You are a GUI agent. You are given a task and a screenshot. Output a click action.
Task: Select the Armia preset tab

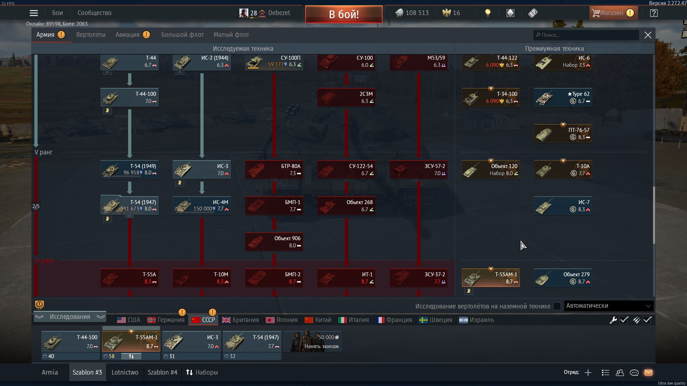click(x=50, y=372)
